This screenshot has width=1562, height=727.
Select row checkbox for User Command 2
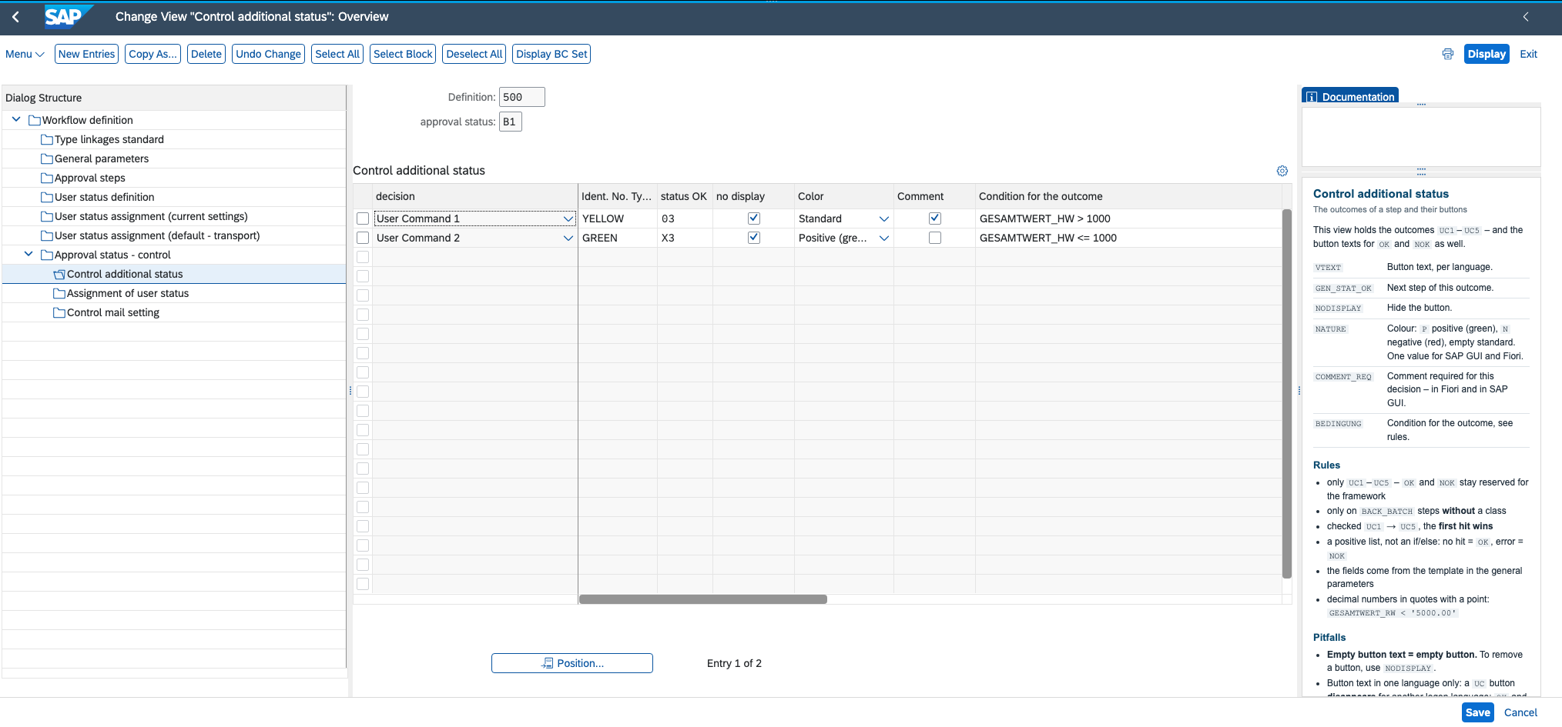click(x=363, y=238)
